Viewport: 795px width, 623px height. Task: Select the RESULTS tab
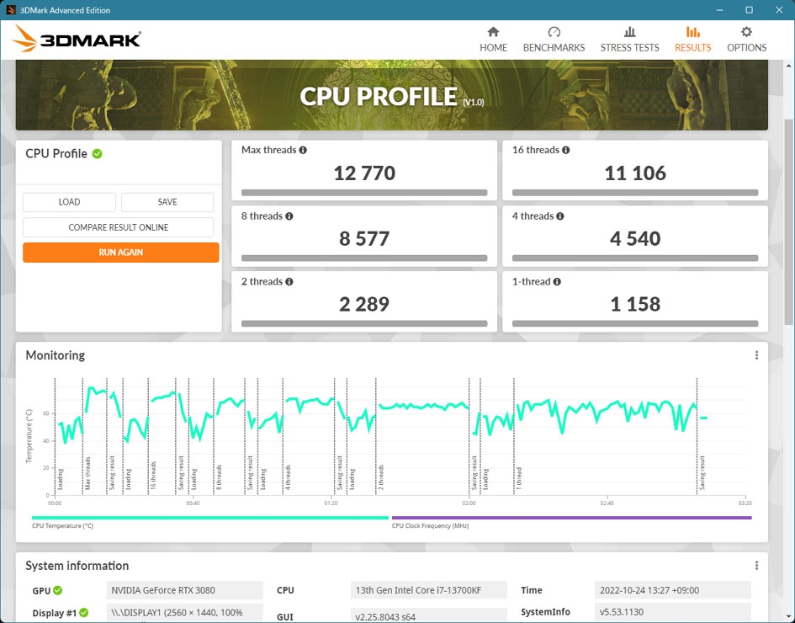692,40
